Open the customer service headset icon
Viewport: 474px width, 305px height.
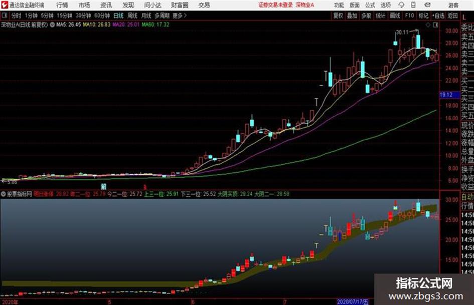click(401, 5)
